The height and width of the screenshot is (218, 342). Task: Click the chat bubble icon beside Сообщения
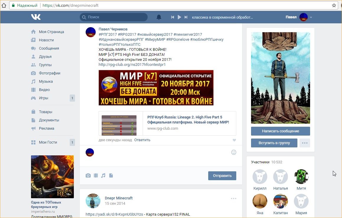(x=33, y=48)
